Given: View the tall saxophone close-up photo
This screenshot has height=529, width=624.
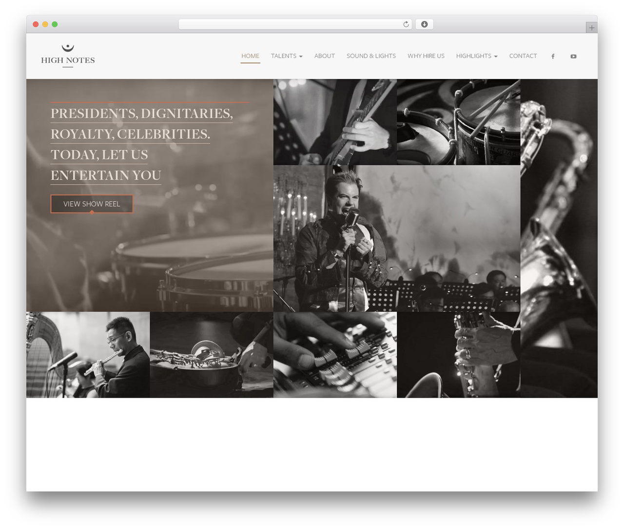Looking at the screenshot, I should click(559, 238).
